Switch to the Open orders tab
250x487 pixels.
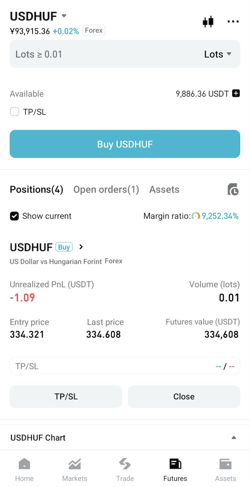point(106,189)
